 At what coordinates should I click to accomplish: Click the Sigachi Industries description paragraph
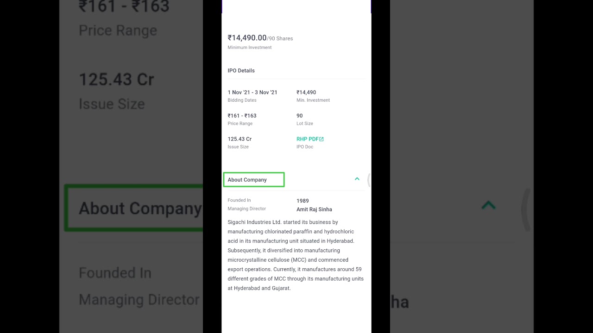(x=295, y=255)
